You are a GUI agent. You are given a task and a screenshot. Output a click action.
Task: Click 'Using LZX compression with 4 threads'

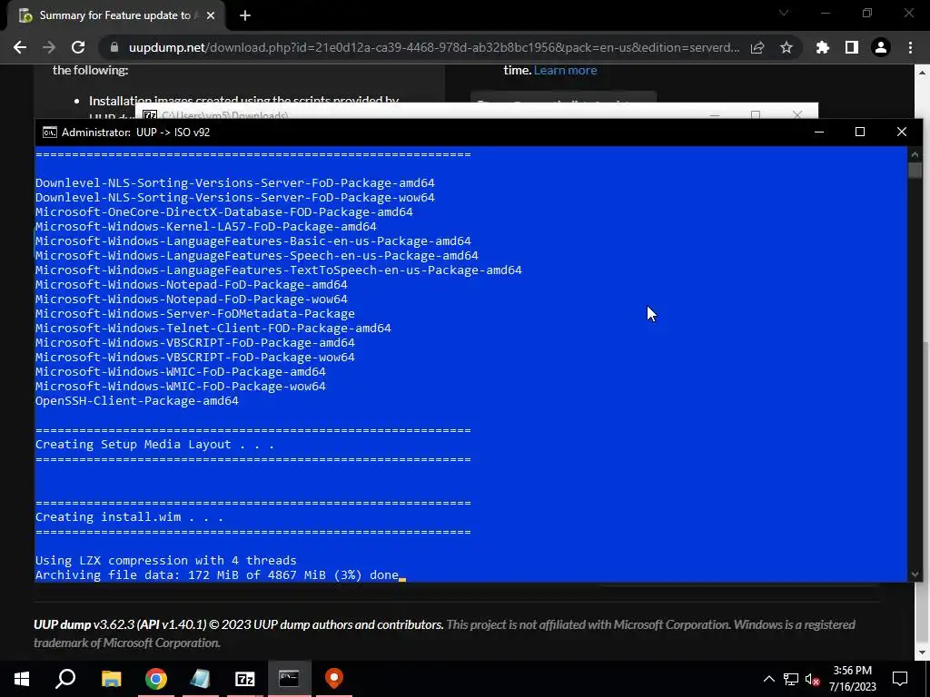click(x=166, y=561)
